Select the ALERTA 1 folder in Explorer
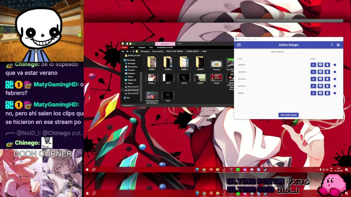The height and width of the screenshot is (197, 351). coord(152,63)
